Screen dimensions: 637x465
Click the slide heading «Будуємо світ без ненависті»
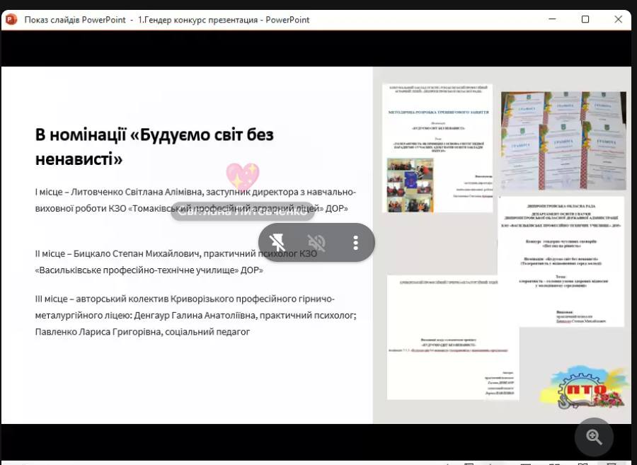[x=154, y=147]
